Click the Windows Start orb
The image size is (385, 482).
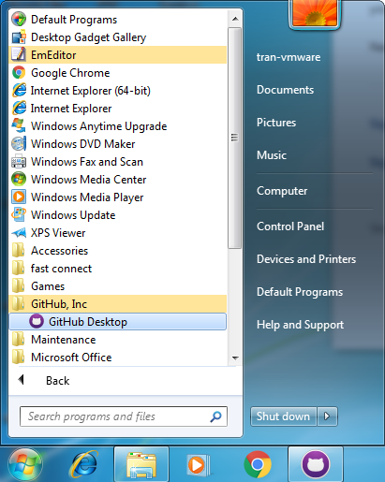coord(25,464)
